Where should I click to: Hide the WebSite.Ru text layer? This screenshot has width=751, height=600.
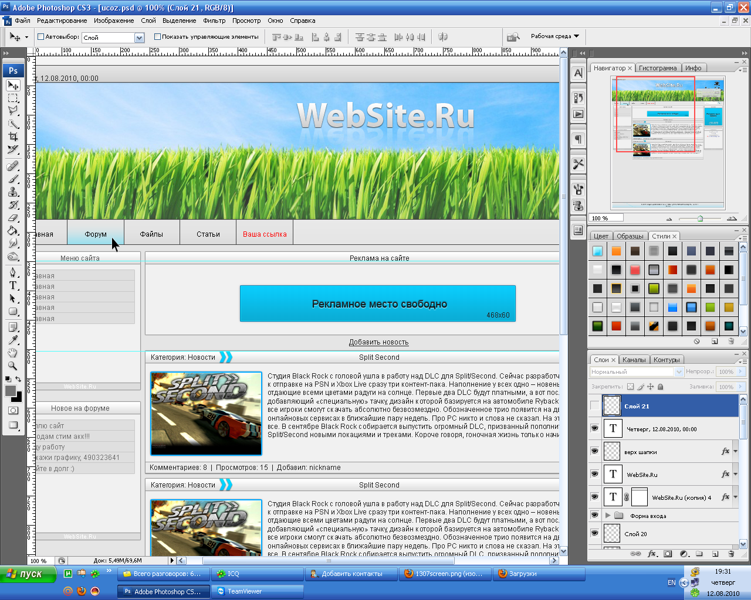pos(594,474)
